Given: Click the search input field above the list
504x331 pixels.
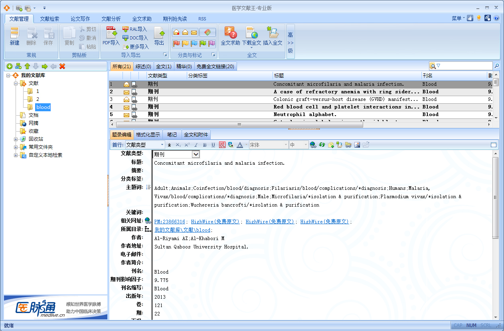Looking at the screenshot, I should (464, 66).
